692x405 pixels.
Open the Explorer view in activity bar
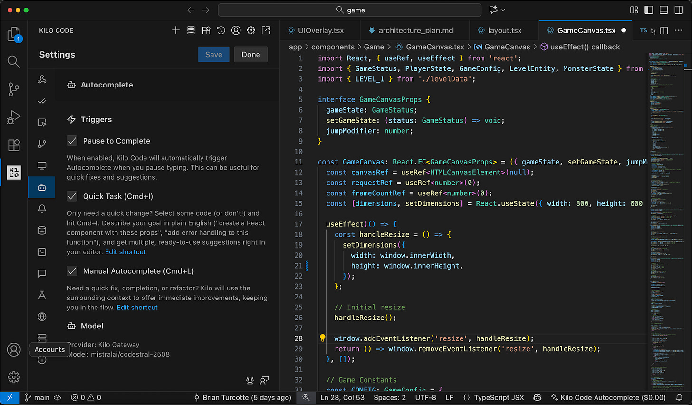coord(14,34)
